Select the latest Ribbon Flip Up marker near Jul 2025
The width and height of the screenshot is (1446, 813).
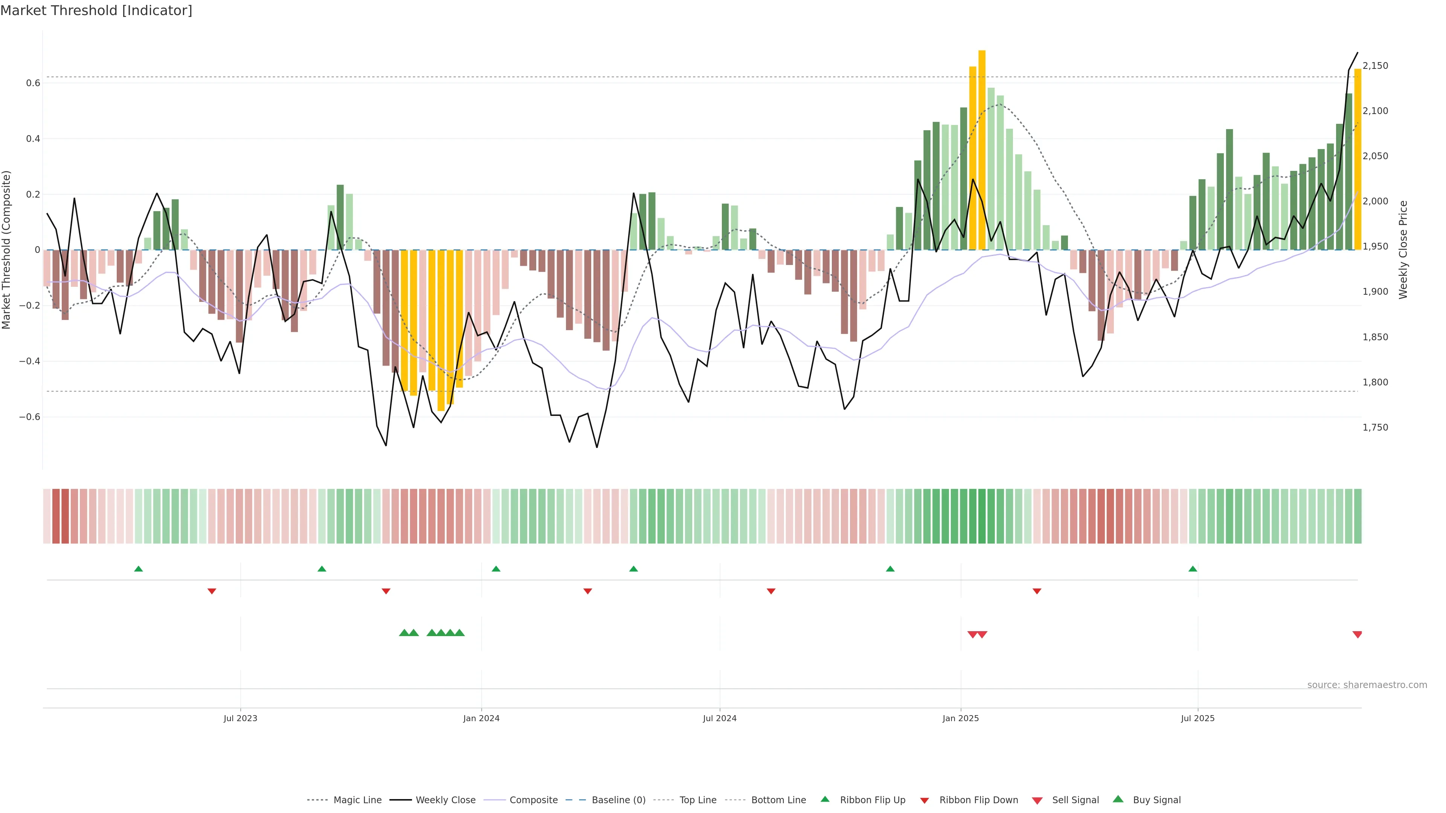[x=1193, y=569]
